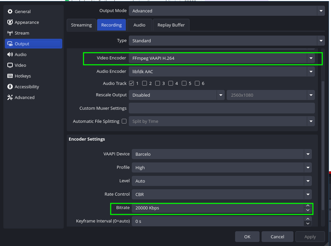Screen dimensions: 331x246
Task: Click the General gear icon
Action: click(10, 11)
